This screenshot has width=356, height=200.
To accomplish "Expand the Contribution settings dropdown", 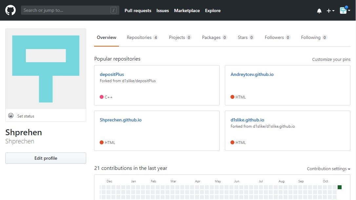I will (328, 169).
